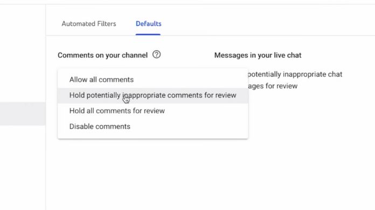Choose Allow all comments option
This screenshot has width=375, height=210.
153,79
